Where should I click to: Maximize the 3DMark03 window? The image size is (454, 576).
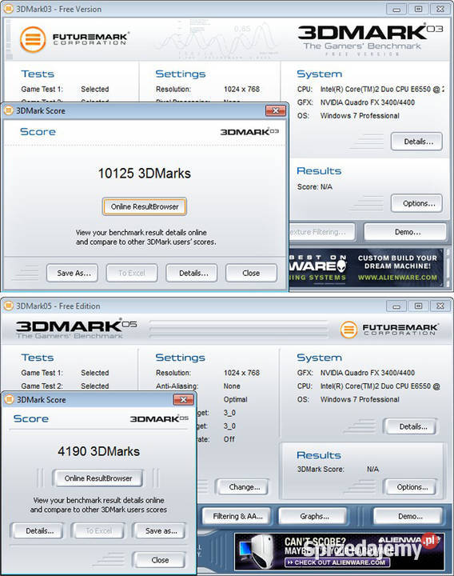coord(418,9)
